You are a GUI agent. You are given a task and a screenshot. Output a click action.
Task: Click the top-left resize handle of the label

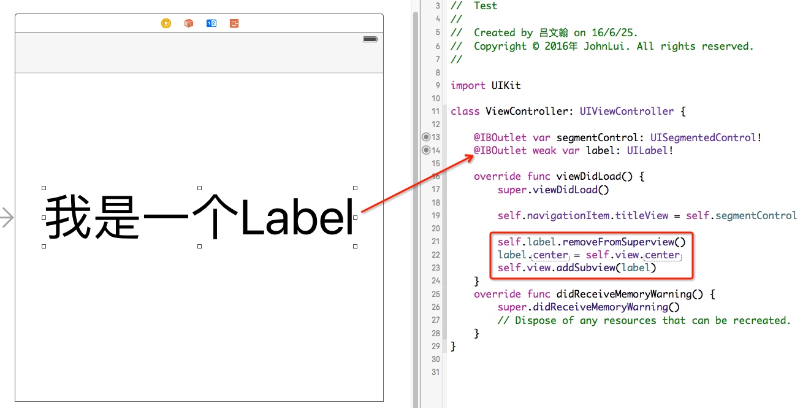click(44, 188)
